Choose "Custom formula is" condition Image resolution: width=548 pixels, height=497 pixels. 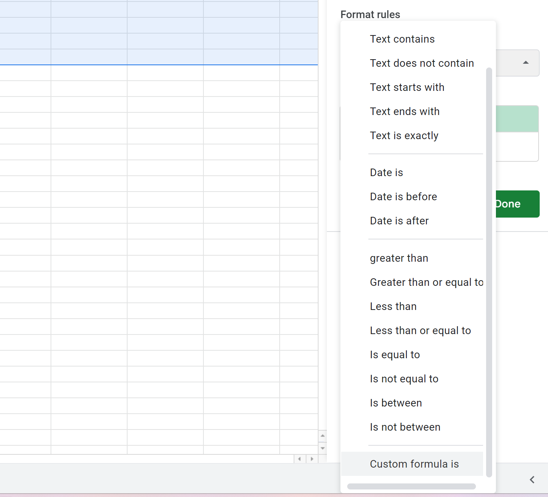[x=414, y=464]
